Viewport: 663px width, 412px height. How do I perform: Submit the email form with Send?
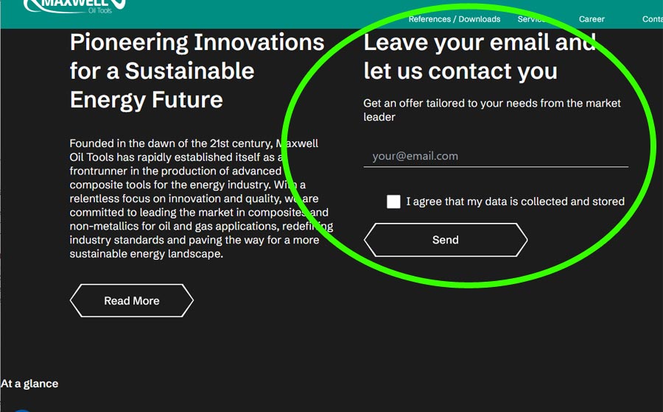(x=446, y=240)
